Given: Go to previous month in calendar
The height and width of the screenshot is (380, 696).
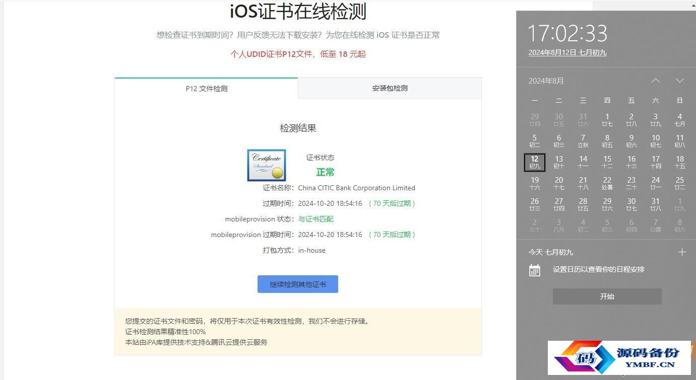Looking at the screenshot, I should (x=655, y=81).
